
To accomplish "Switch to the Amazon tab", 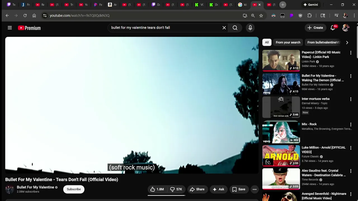I will pos(112,5).
